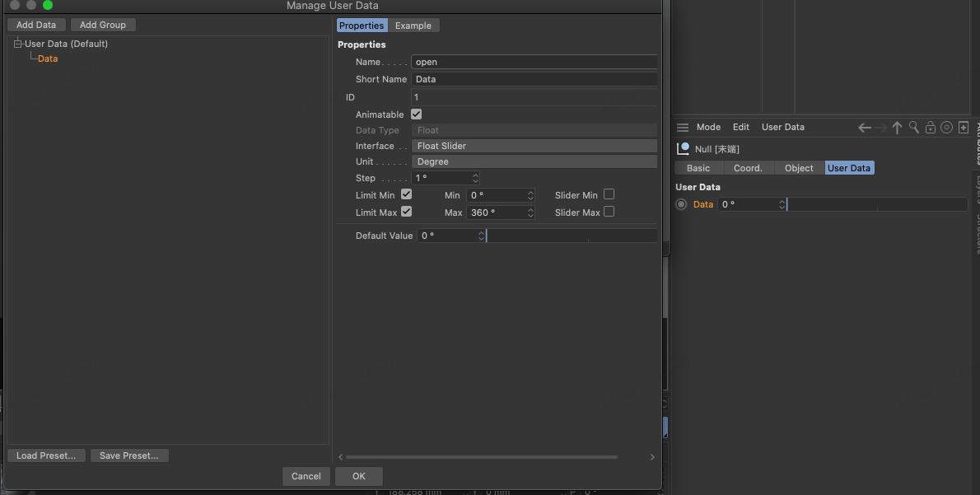Click the Default Value stepper arrows
Screen dimensions: 980x495
click(481, 236)
